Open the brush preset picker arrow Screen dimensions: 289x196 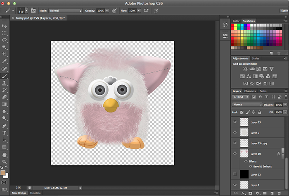pyautogui.click(x=26, y=11)
